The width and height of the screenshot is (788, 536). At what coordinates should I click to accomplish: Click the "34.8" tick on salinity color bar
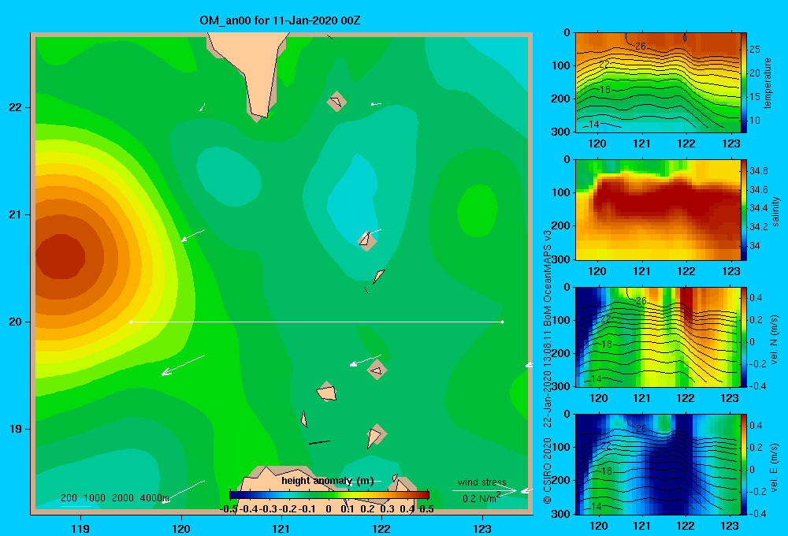[759, 171]
